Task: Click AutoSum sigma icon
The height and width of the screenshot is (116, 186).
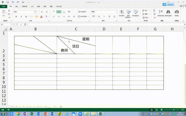Action: coord(154,11)
